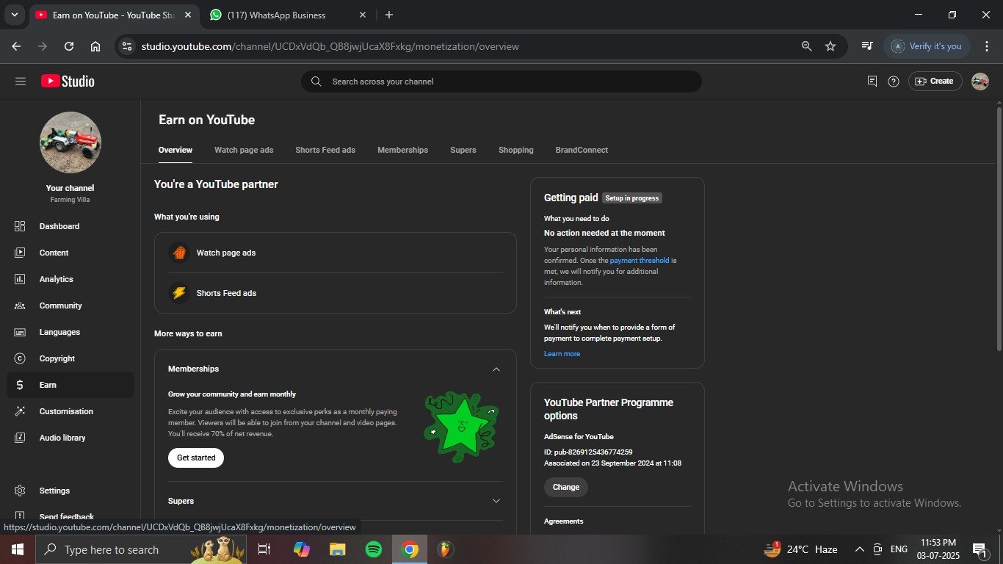1003x564 pixels.
Task: Click the Watch page ads orange icon
Action: click(179, 253)
